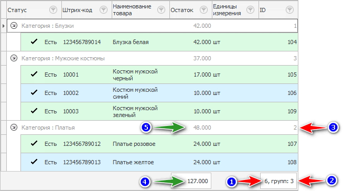Viewport: 344px width, 191px height.
Task: Click ID 105 cell
Action: pyautogui.click(x=292, y=75)
